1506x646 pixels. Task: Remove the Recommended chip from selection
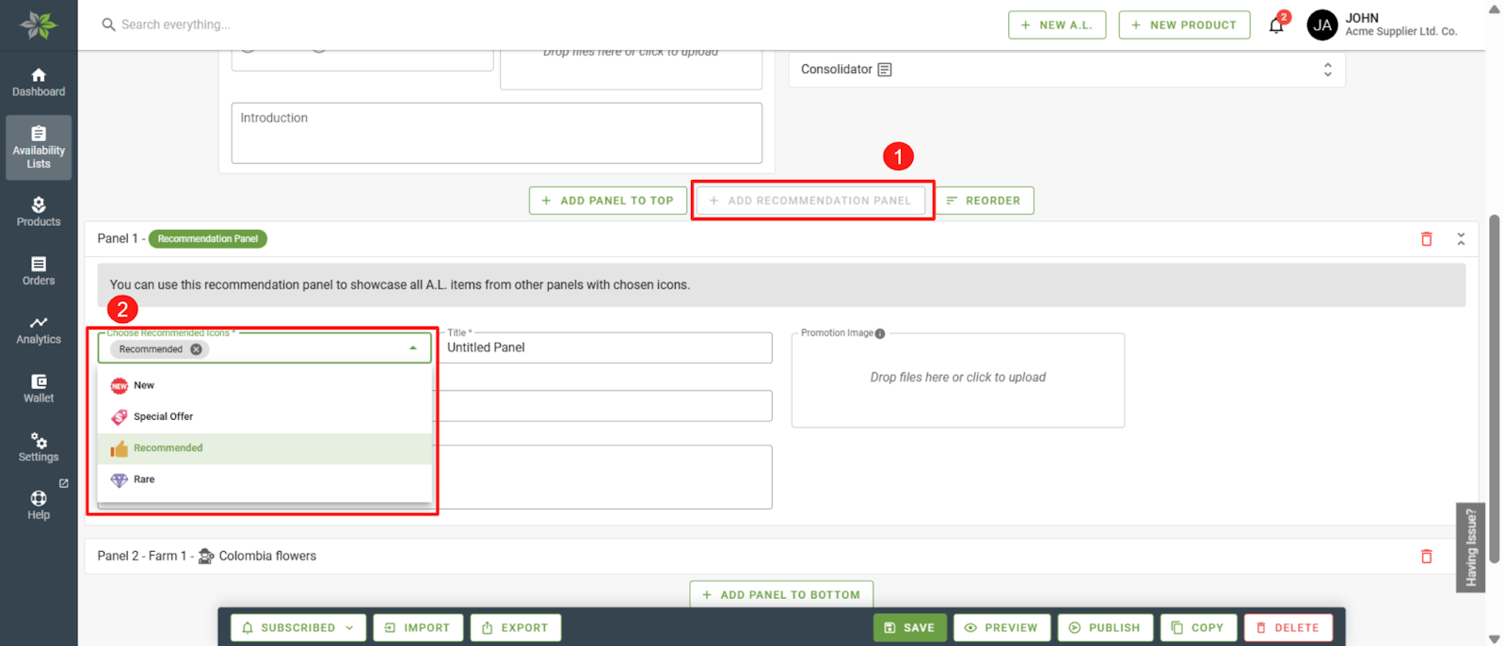196,349
